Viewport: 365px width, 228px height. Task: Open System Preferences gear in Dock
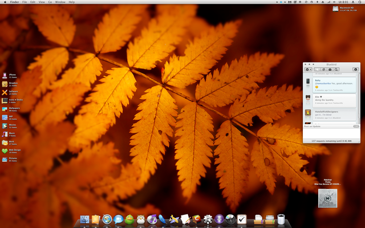pyautogui.click(x=208, y=219)
